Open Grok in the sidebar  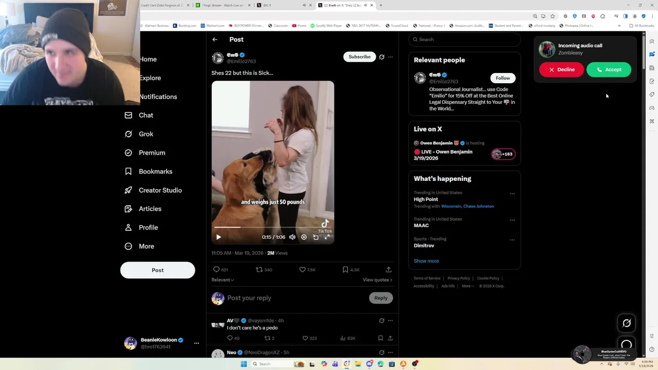(139, 134)
